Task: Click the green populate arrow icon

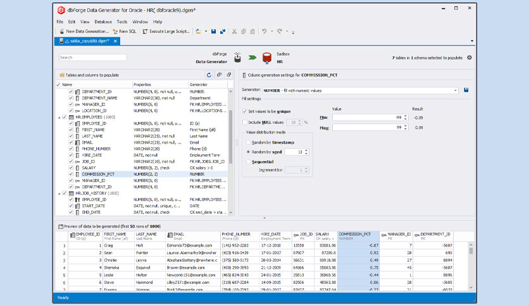Action: click(x=252, y=58)
